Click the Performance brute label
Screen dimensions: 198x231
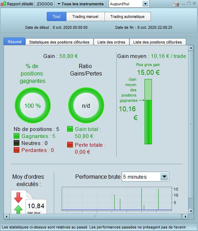[98, 177]
